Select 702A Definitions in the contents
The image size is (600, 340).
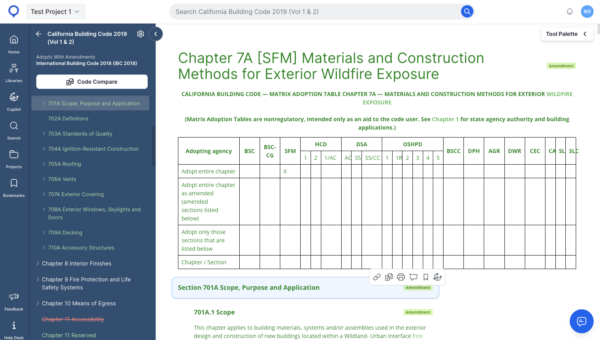[x=68, y=118]
